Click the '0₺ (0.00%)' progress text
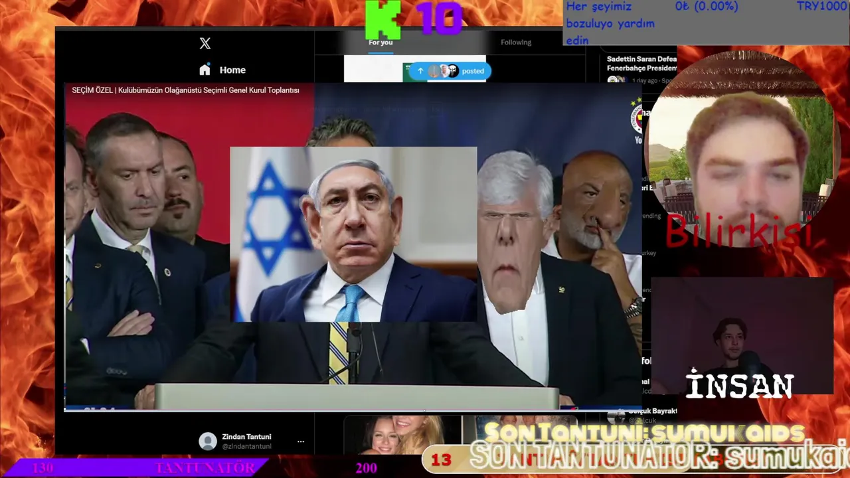The height and width of the screenshot is (478, 850). [x=707, y=7]
